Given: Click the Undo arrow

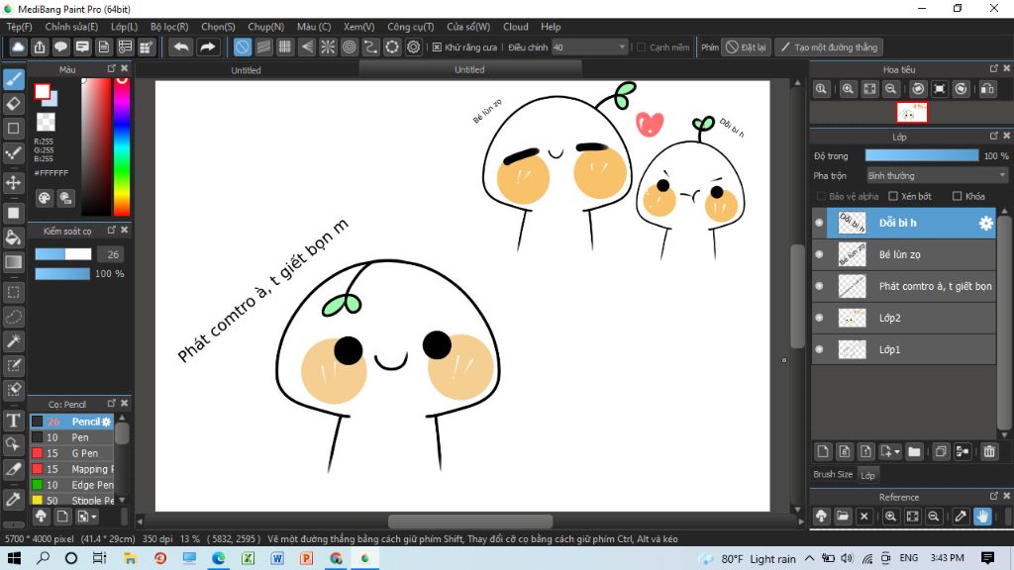Looking at the screenshot, I should (x=181, y=47).
